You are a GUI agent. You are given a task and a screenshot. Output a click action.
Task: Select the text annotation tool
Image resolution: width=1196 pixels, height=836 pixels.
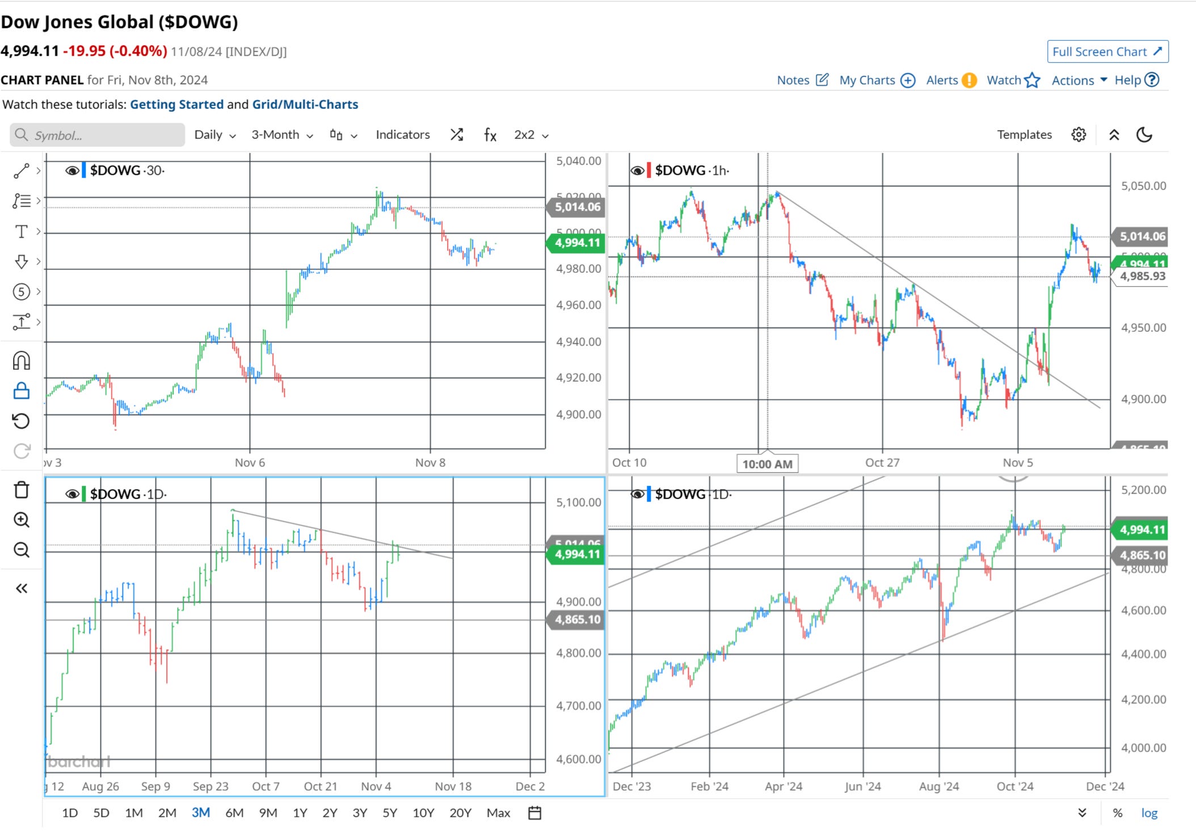(x=21, y=231)
